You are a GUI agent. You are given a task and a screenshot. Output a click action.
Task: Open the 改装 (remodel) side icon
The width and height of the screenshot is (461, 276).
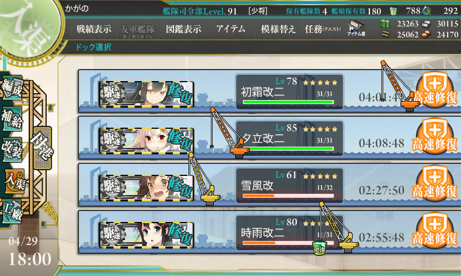[x=12, y=149]
